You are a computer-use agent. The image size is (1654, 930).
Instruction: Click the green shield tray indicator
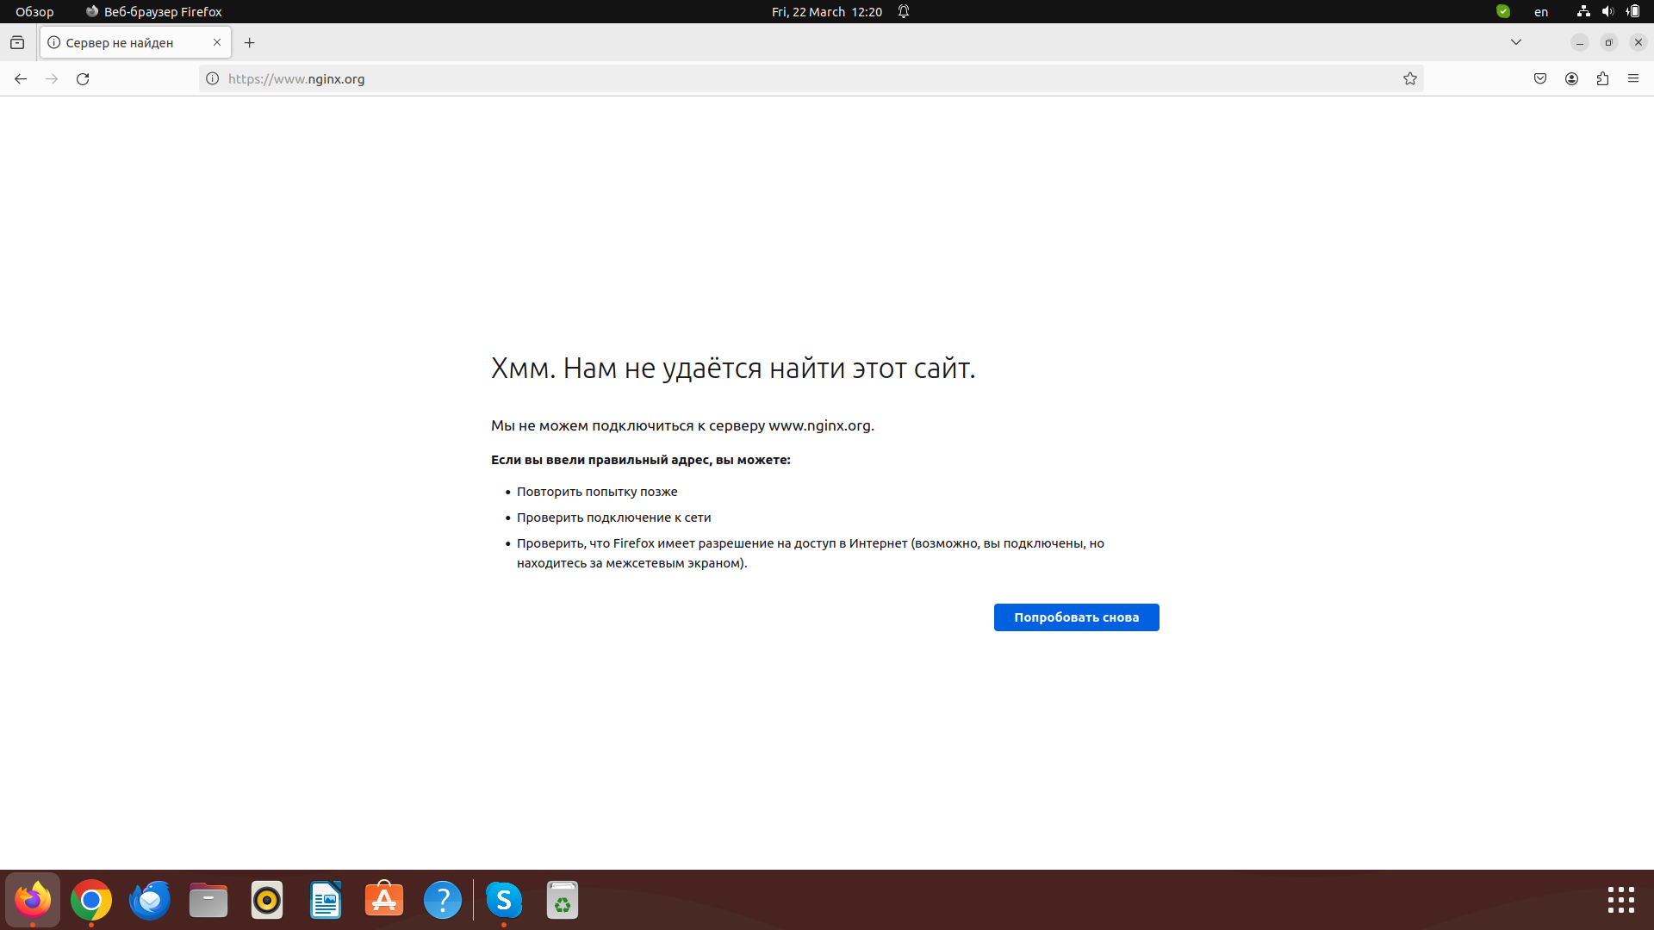click(x=1503, y=11)
